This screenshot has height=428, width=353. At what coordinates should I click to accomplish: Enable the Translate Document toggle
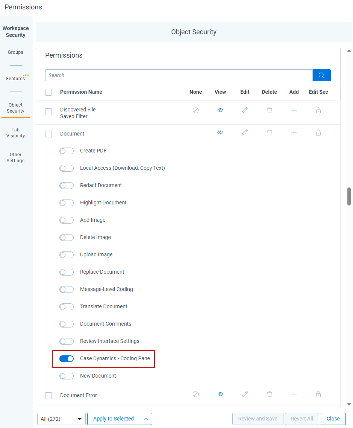click(67, 307)
